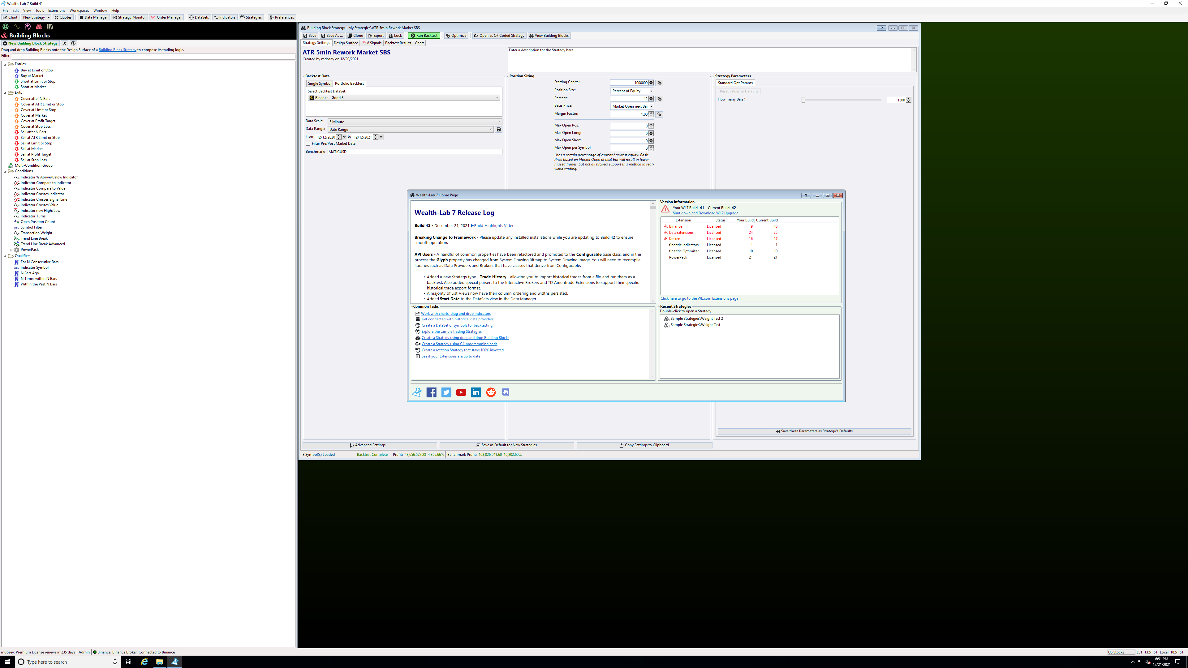Click Save as Default for New Strategies

tap(507, 445)
